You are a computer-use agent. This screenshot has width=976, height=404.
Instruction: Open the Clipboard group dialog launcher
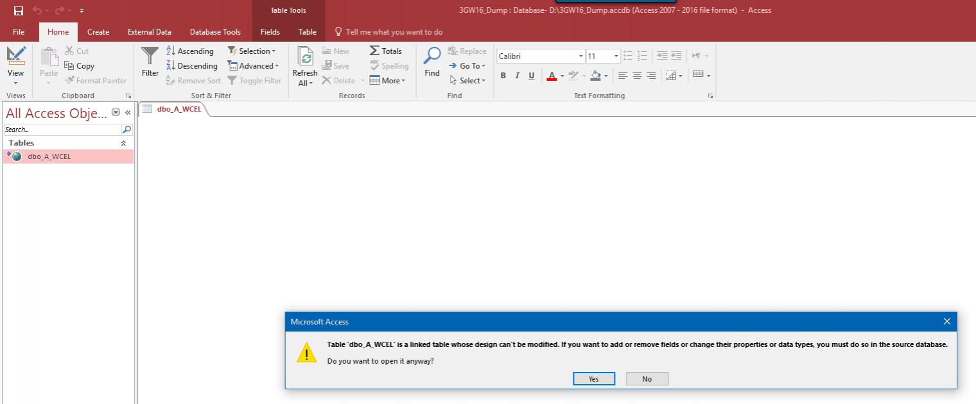(128, 96)
